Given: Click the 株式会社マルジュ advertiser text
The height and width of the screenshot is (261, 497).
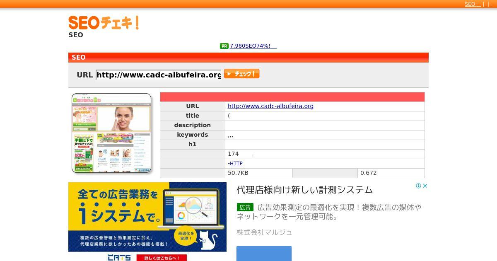Looking at the screenshot, I should point(264,232).
